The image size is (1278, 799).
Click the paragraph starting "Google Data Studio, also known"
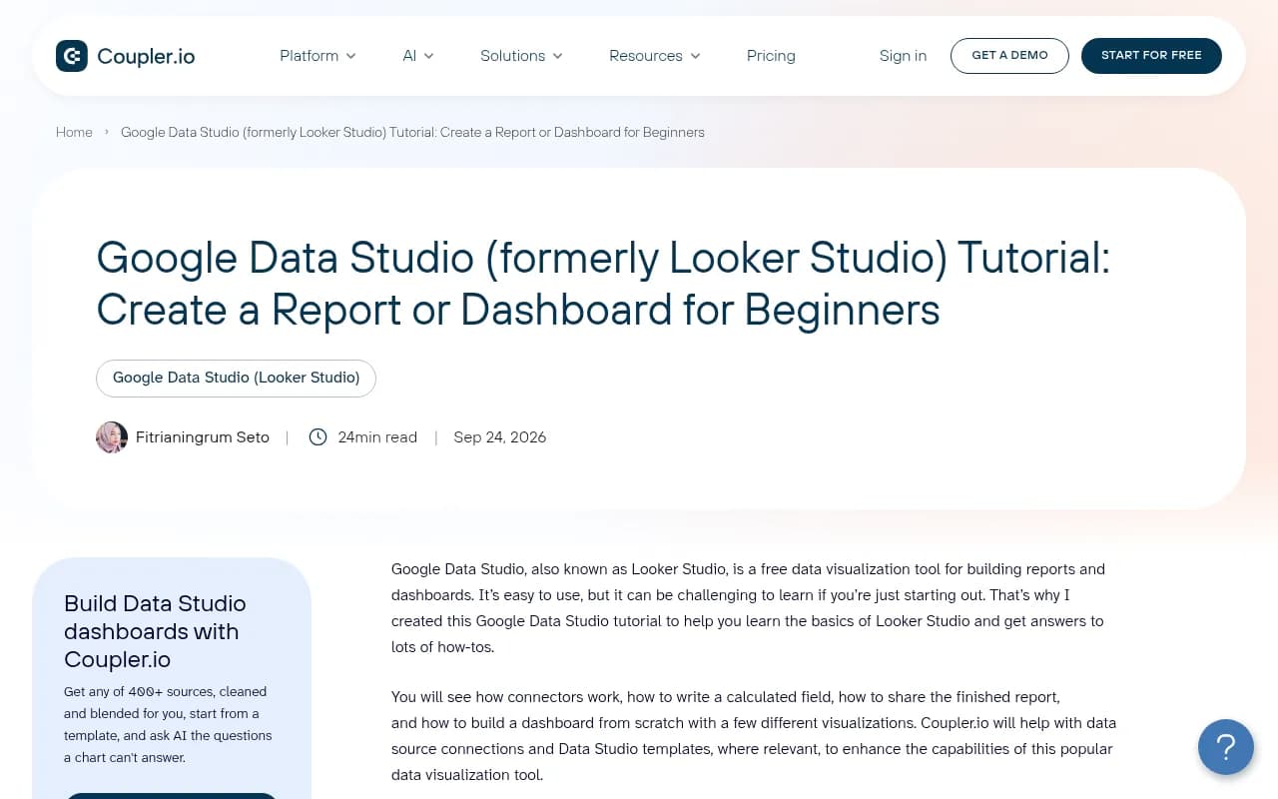click(748, 608)
